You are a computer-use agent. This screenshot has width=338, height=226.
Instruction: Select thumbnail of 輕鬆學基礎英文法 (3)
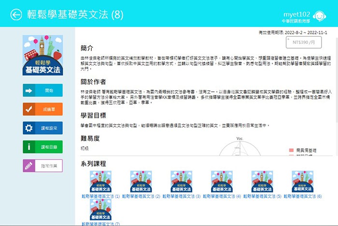tap(182, 182)
